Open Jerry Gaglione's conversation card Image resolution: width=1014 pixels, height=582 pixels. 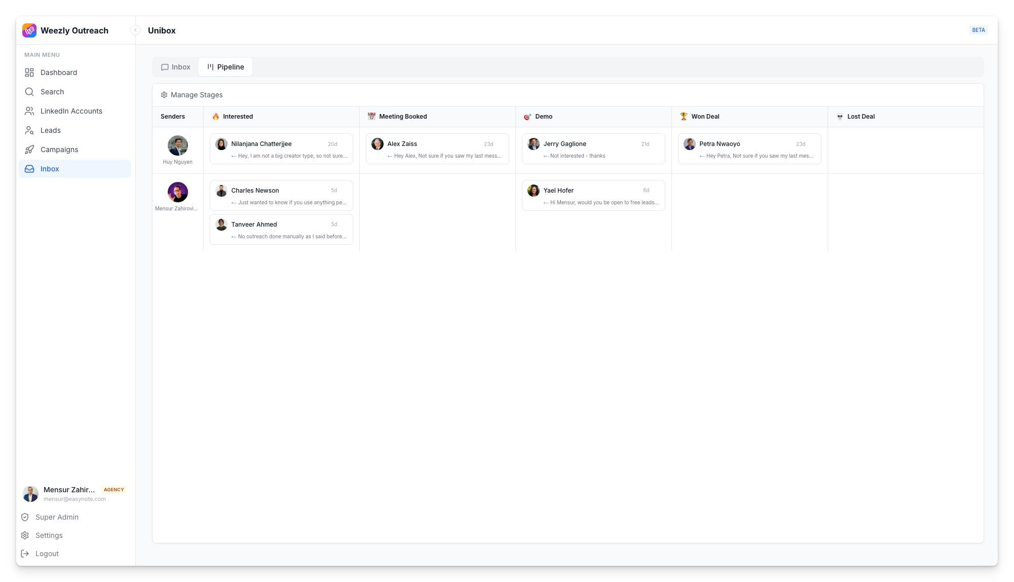(593, 149)
